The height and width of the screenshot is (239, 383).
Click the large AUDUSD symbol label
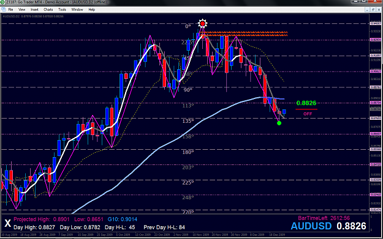tap(311, 226)
